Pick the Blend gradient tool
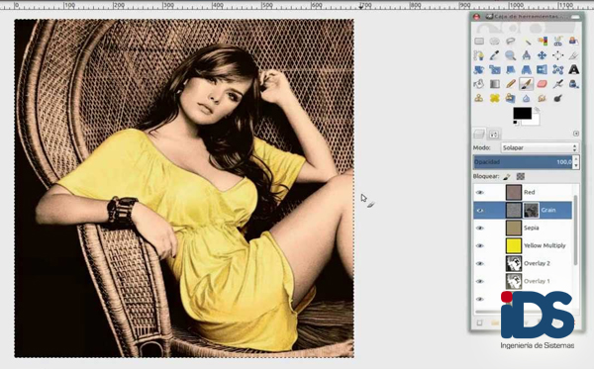 coord(494,84)
